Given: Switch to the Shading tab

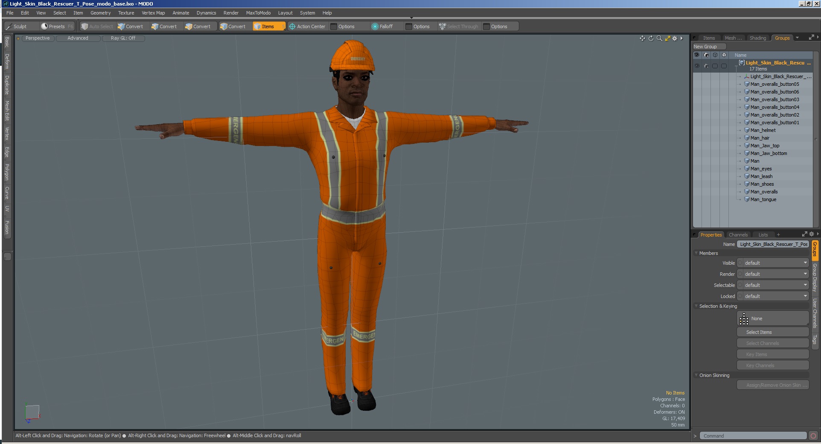Looking at the screenshot, I should [x=758, y=38].
